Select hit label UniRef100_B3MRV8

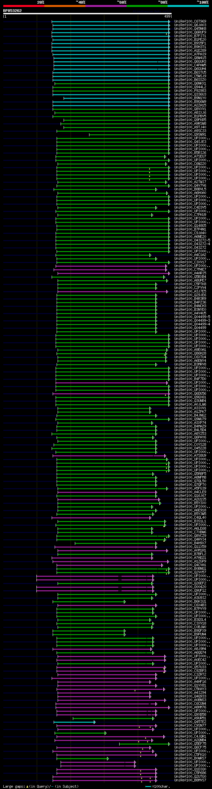click(x=190, y=364)
